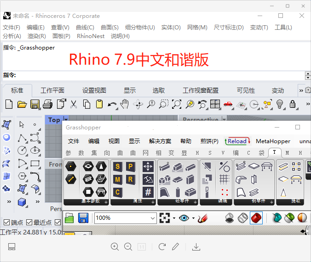The image size is (311, 262).
Task: Click the Cut scissors icon
Action: tap(74, 104)
